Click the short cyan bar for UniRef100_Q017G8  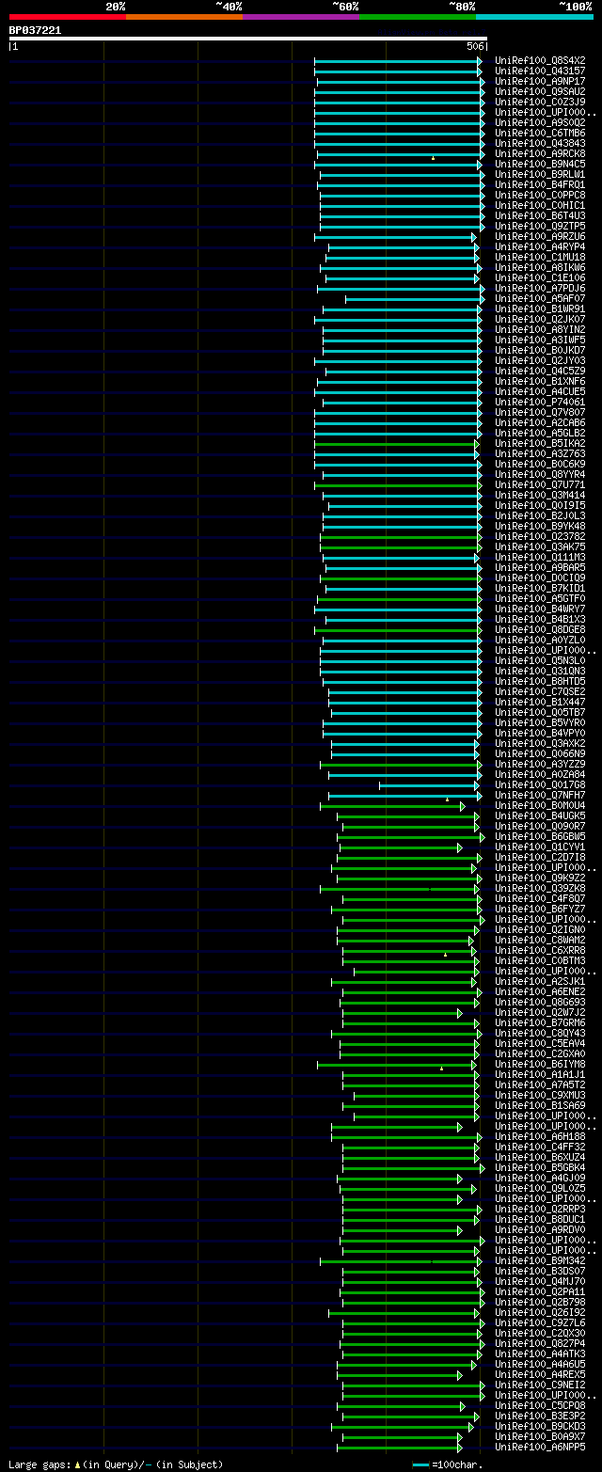point(429,784)
